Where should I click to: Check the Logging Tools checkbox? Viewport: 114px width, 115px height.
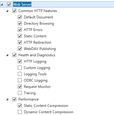coord(20,74)
